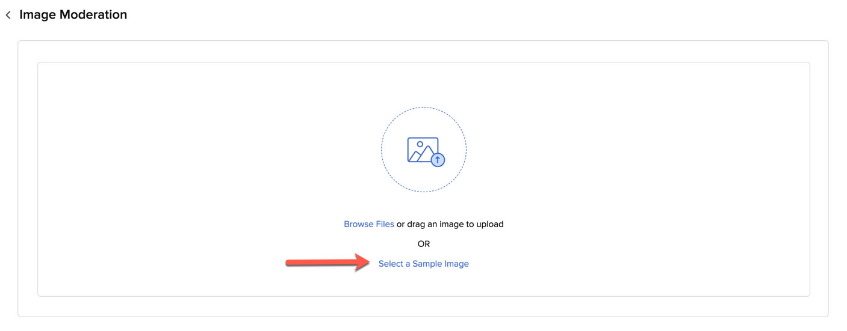847x331 pixels.
Task: Open the Browse Files link
Action: tap(368, 224)
